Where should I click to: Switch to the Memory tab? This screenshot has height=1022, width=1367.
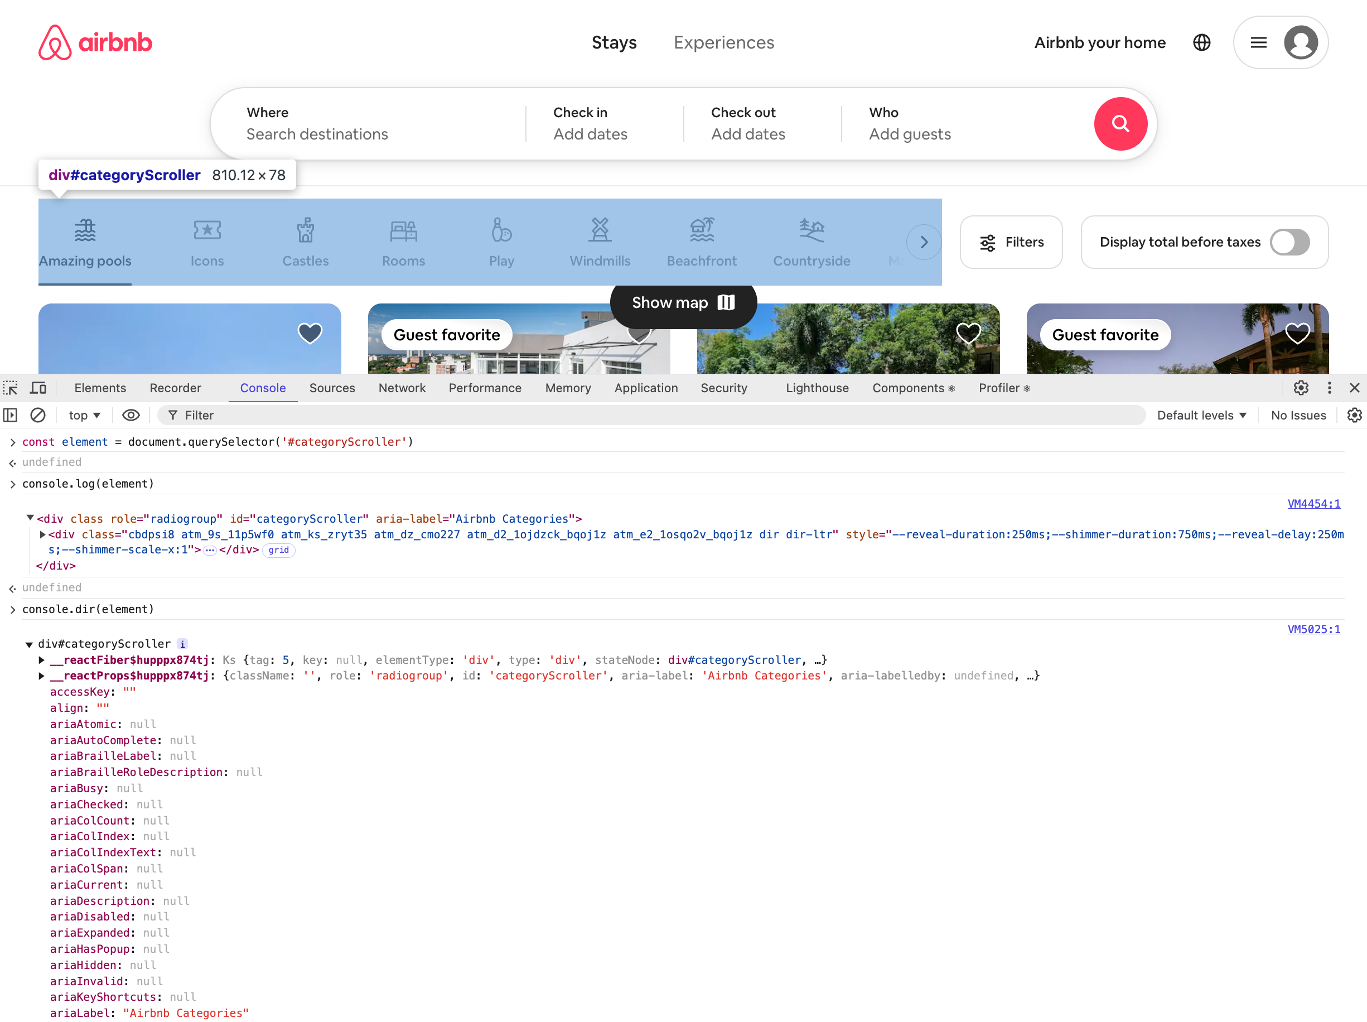point(567,388)
